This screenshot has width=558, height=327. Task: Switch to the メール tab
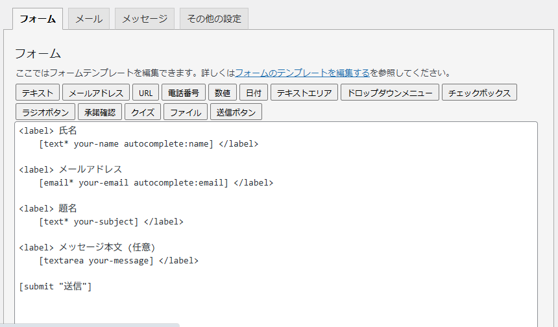[89, 19]
